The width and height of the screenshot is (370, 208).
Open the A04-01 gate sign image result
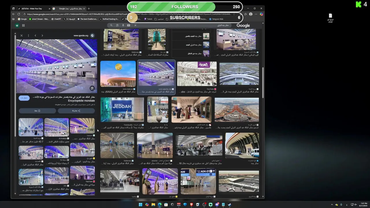[x=198, y=181]
